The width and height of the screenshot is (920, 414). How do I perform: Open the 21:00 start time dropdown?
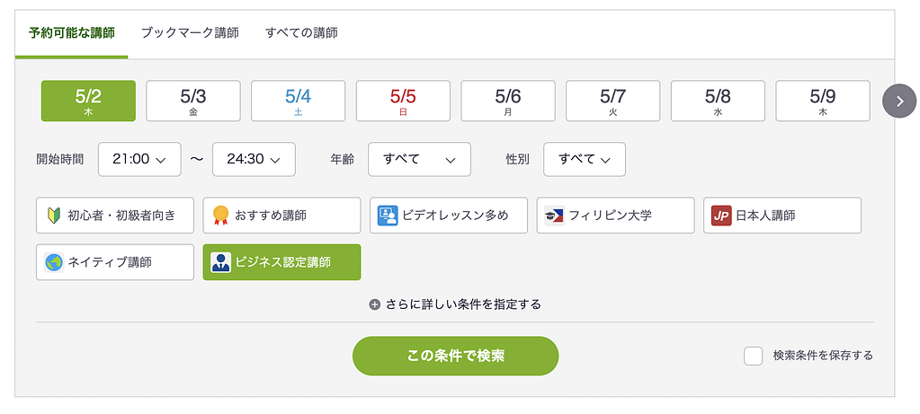click(x=139, y=159)
